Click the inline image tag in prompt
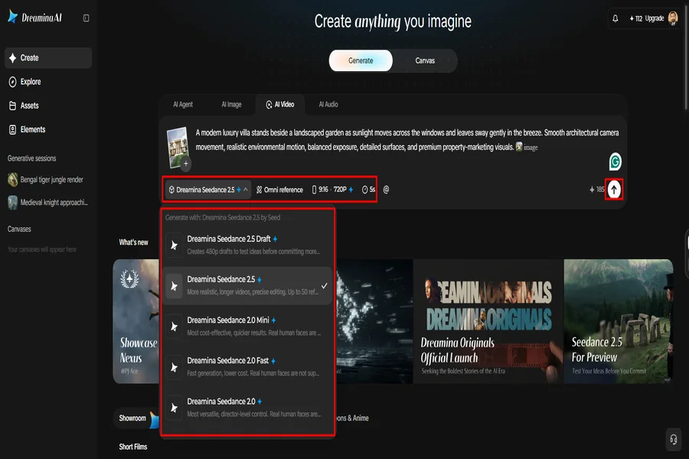 [527, 147]
